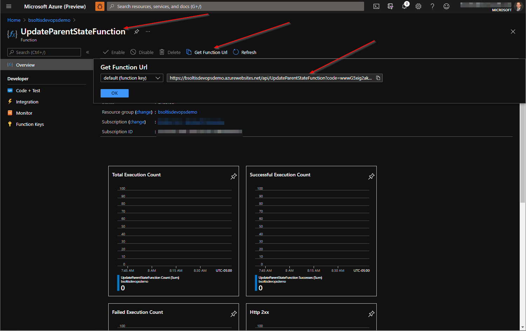
Task: Collapse the left sidebar menu
Action: 88,52
